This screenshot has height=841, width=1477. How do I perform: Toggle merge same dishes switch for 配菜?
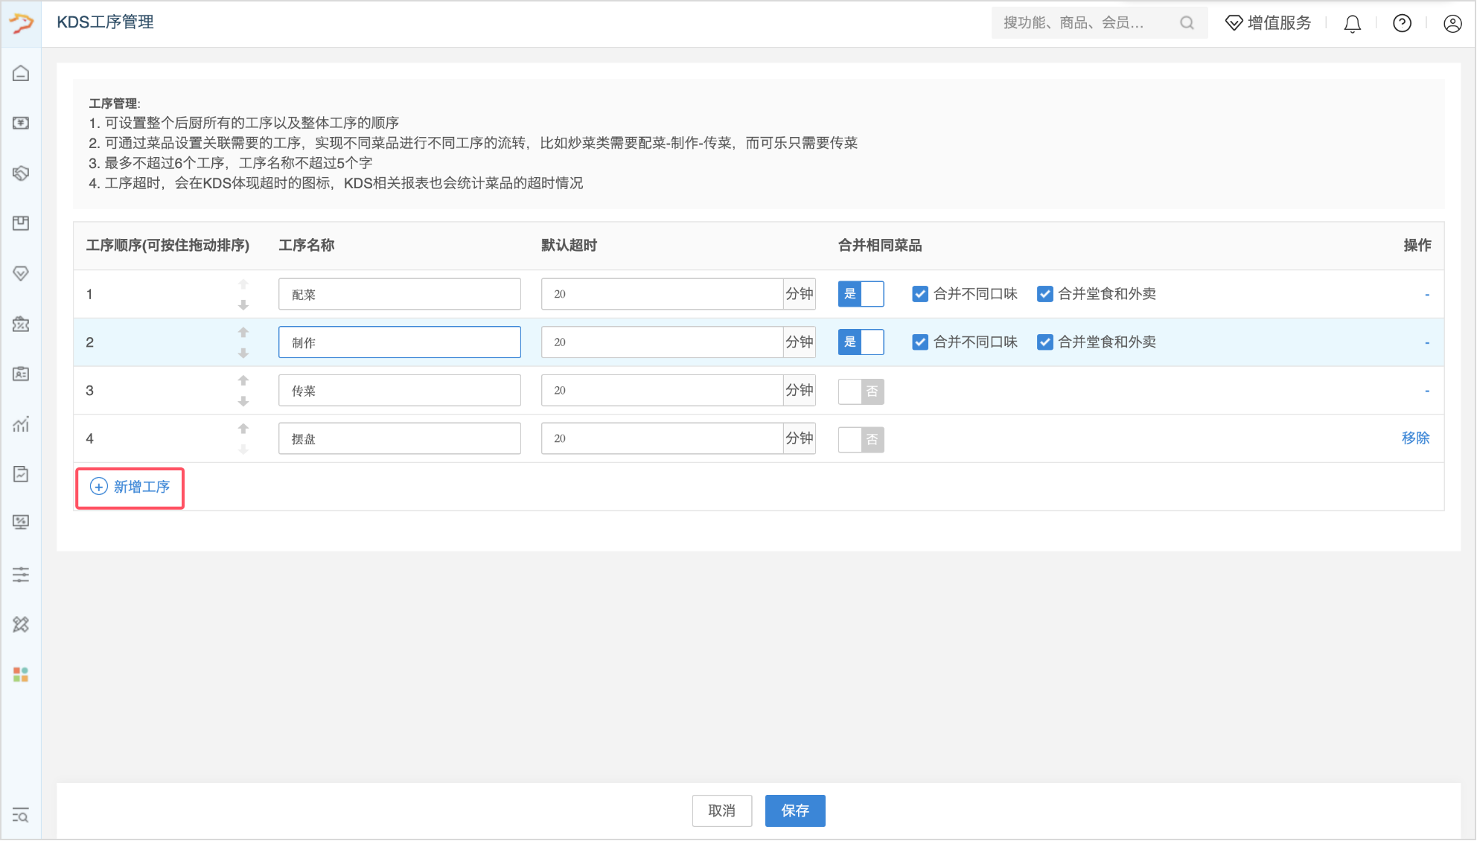(x=861, y=294)
